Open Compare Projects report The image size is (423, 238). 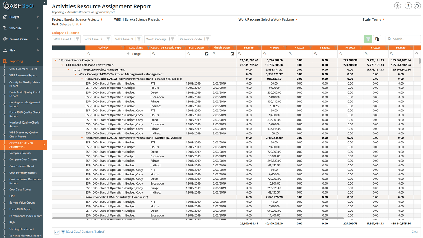20,153
